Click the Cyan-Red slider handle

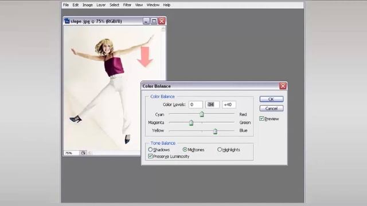pyautogui.click(x=202, y=114)
